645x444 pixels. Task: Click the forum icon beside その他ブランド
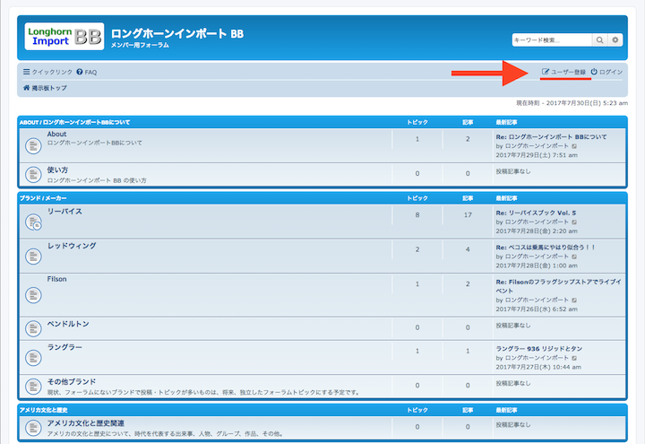[33, 387]
